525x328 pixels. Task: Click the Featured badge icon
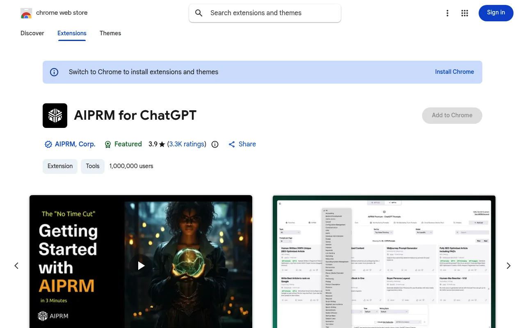pyautogui.click(x=108, y=144)
